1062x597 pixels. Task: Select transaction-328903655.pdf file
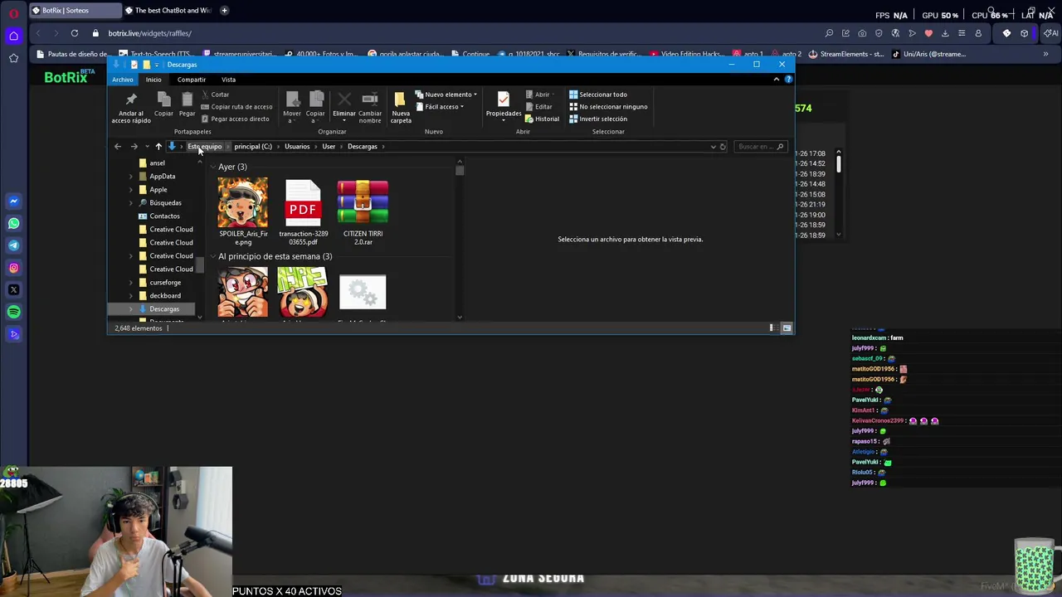(x=303, y=211)
